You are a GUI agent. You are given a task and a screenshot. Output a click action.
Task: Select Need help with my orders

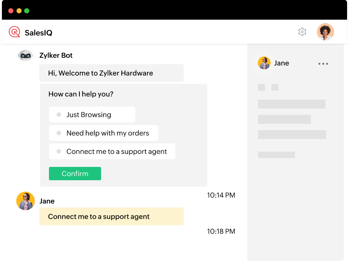click(104, 133)
